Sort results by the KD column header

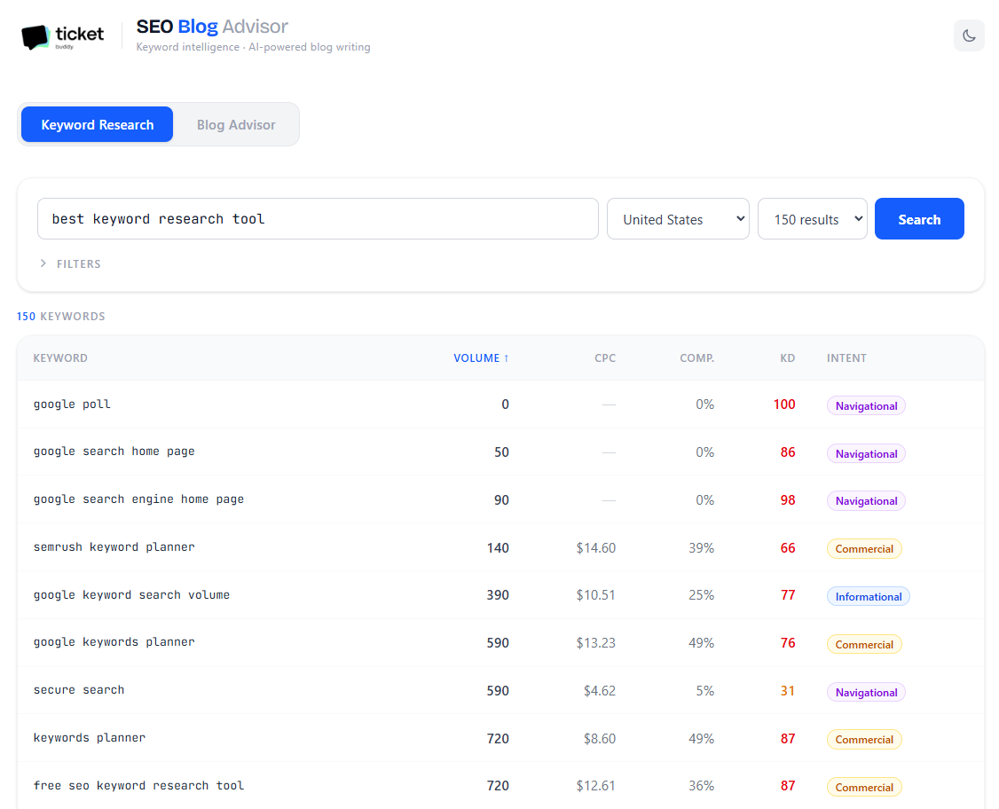click(x=787, y=357)
